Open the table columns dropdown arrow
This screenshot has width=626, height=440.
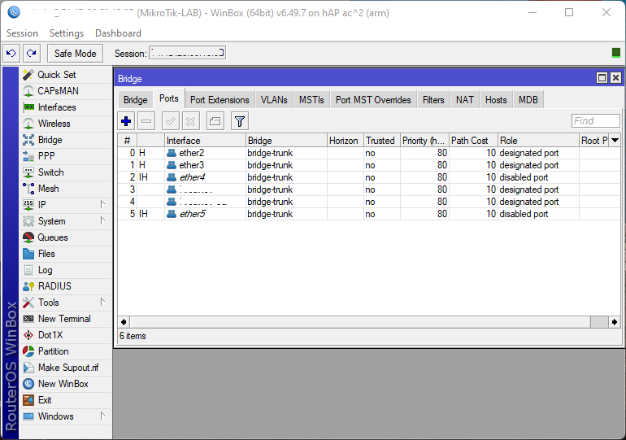[x=615, y=140]
